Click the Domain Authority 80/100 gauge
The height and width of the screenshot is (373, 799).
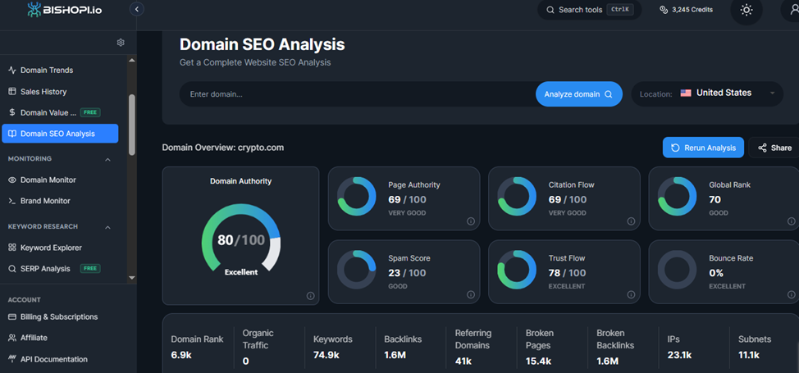pos(241,238)
